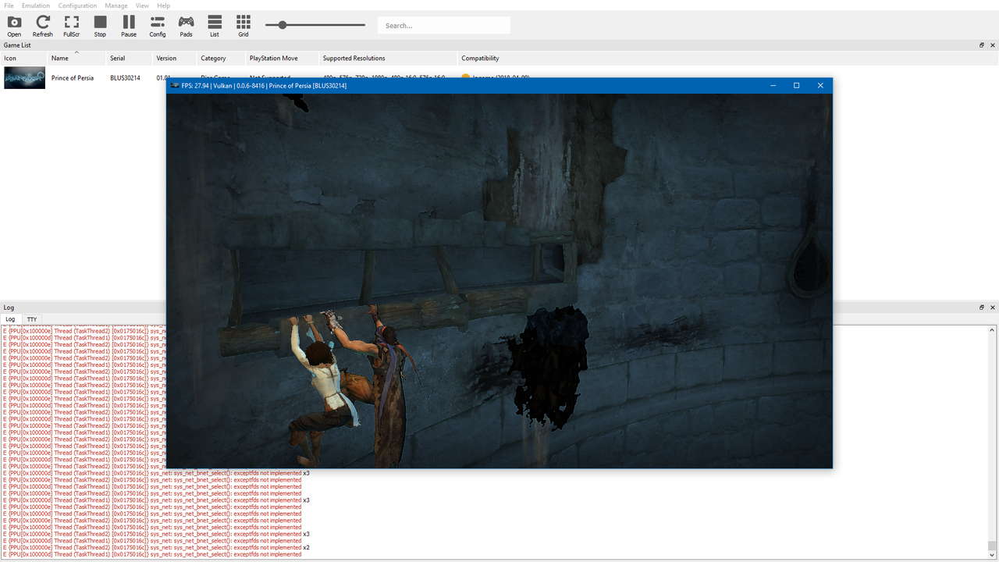Click the Log panel scroll up arrow
Image resolution: width=999 pixels, height=562 pixels.
(x=992, y=330)
